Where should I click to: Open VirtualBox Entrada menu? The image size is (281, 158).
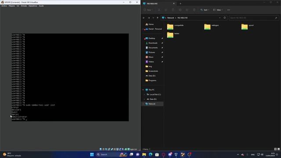tap(24, 6)
